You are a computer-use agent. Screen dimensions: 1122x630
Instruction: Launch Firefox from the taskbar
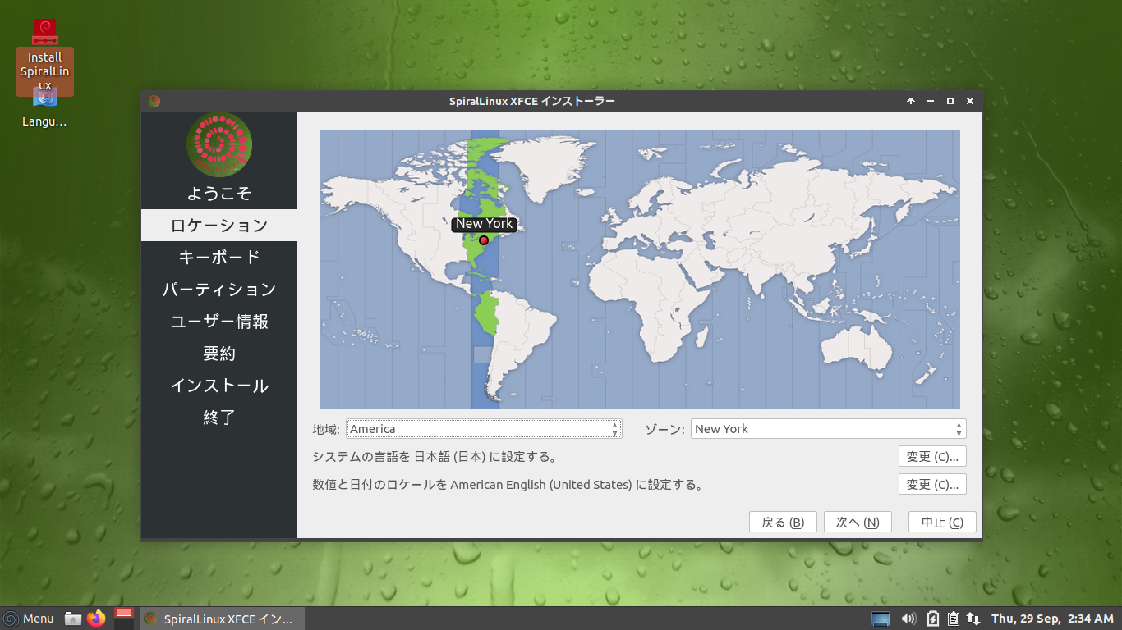(x=97, y=619)
